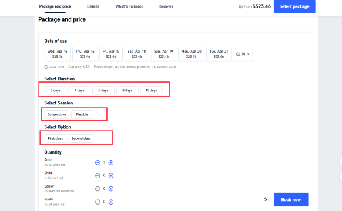Select the 8 days duration
Viewport: 342px width, 211px height.
[128, 90]
